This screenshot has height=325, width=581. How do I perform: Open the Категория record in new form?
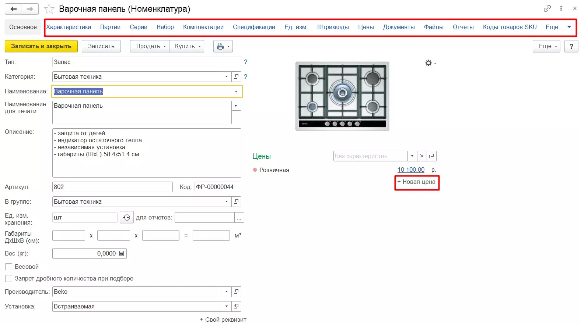tap(236, 76)
